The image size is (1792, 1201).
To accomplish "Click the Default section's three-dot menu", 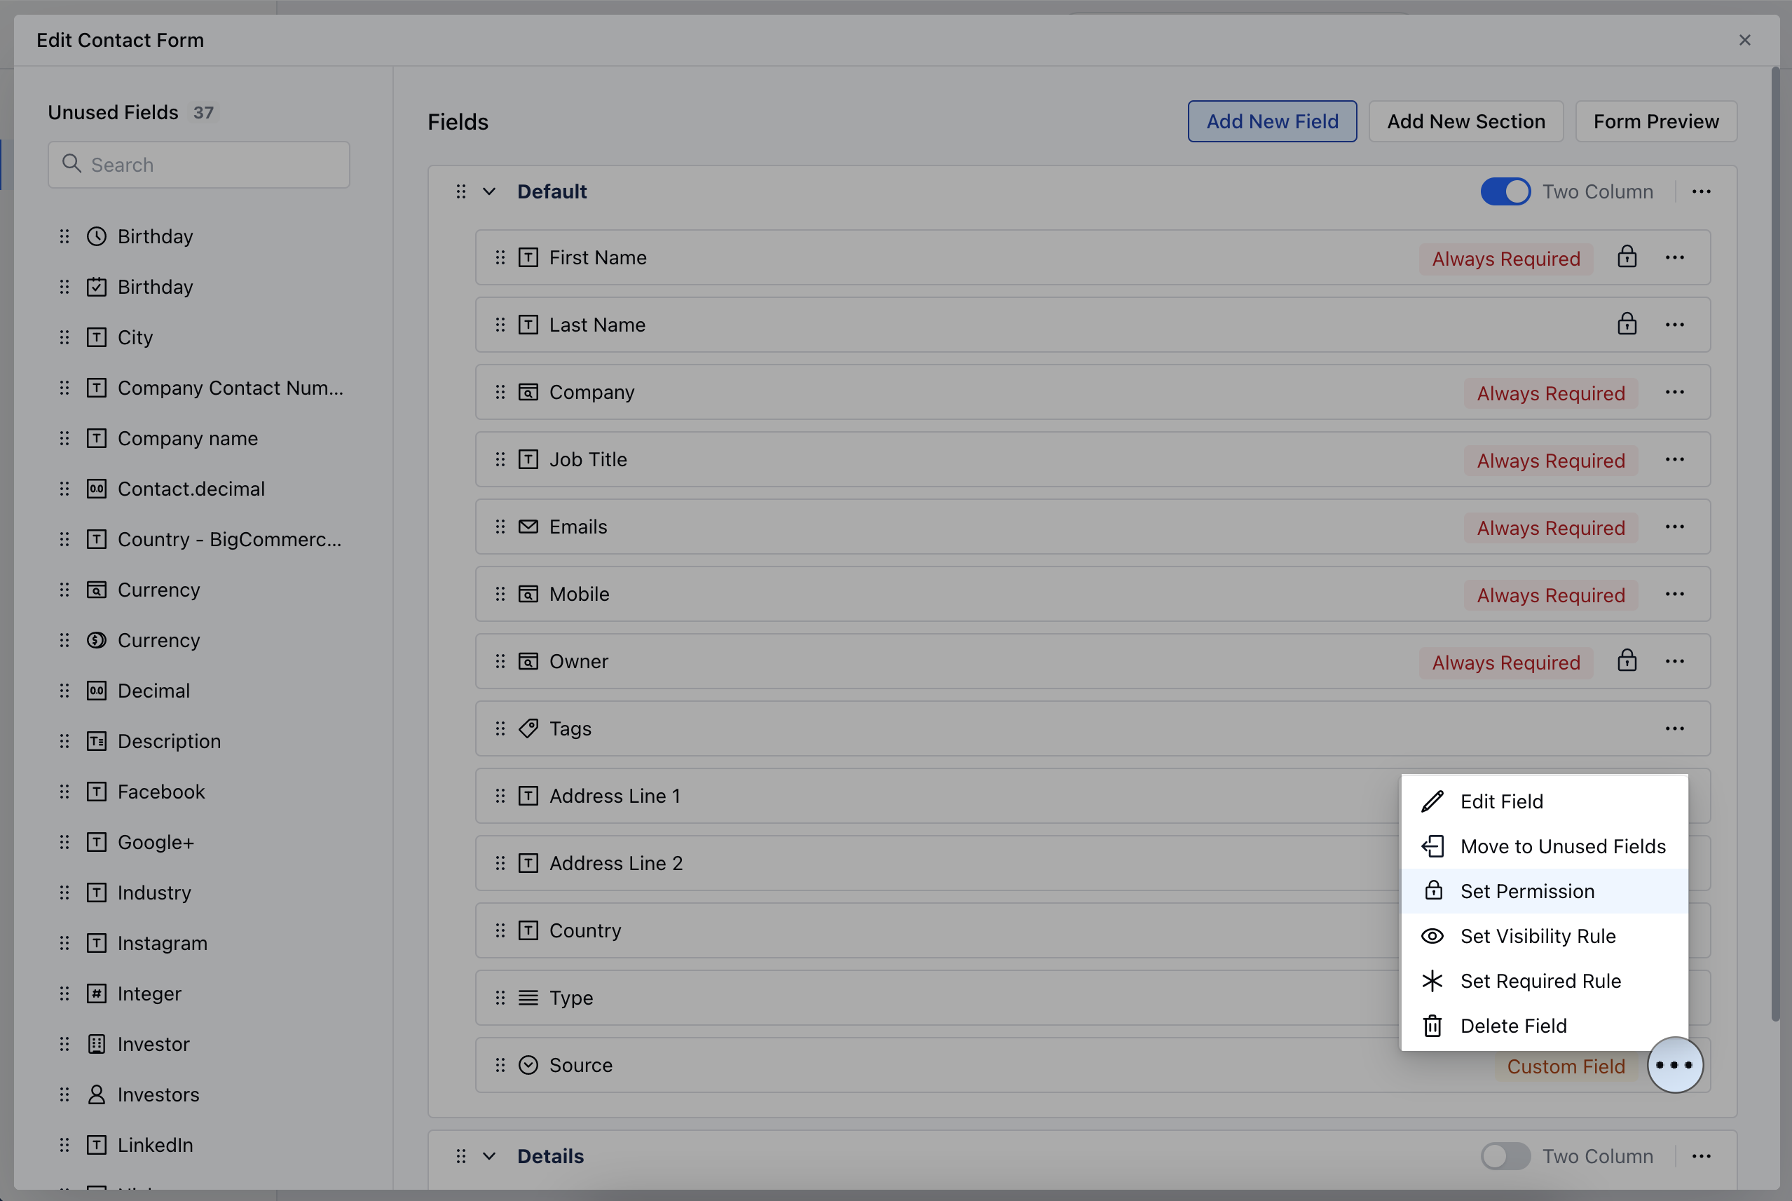I will [x=1701, y=191].
